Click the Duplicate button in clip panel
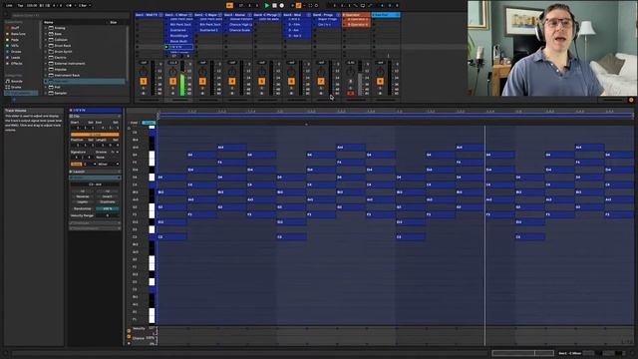638x359 pixels. 108,201
